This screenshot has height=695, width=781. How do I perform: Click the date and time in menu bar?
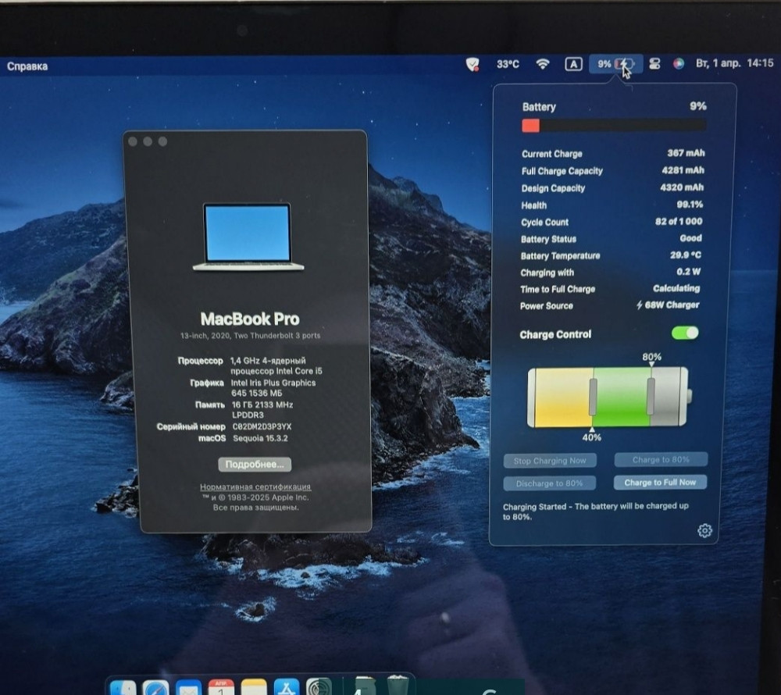point(733,63)
